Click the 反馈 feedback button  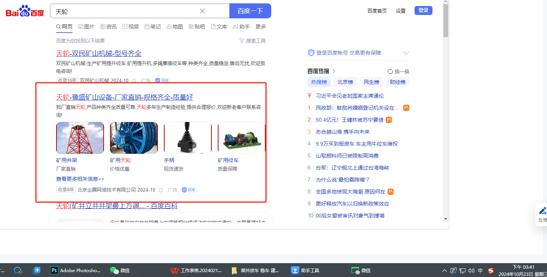[x=542, y=215]
